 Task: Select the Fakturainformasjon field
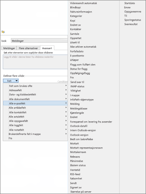(x=81, y=12)
